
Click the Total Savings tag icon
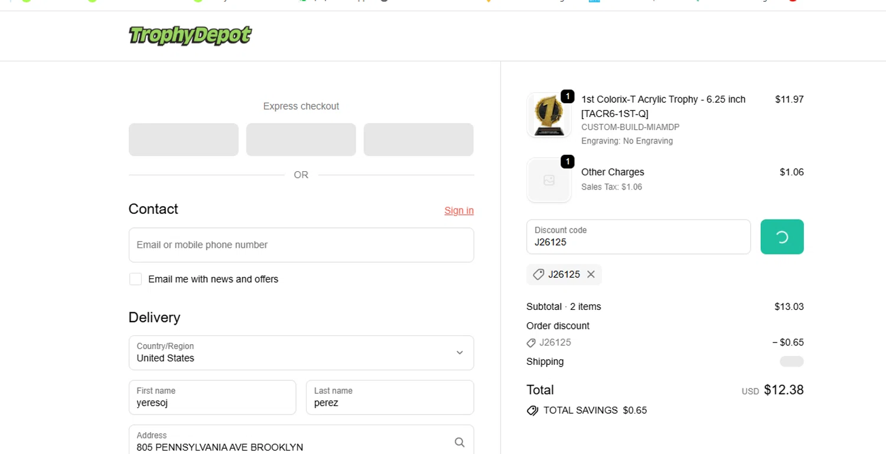(x=533, y=410)
